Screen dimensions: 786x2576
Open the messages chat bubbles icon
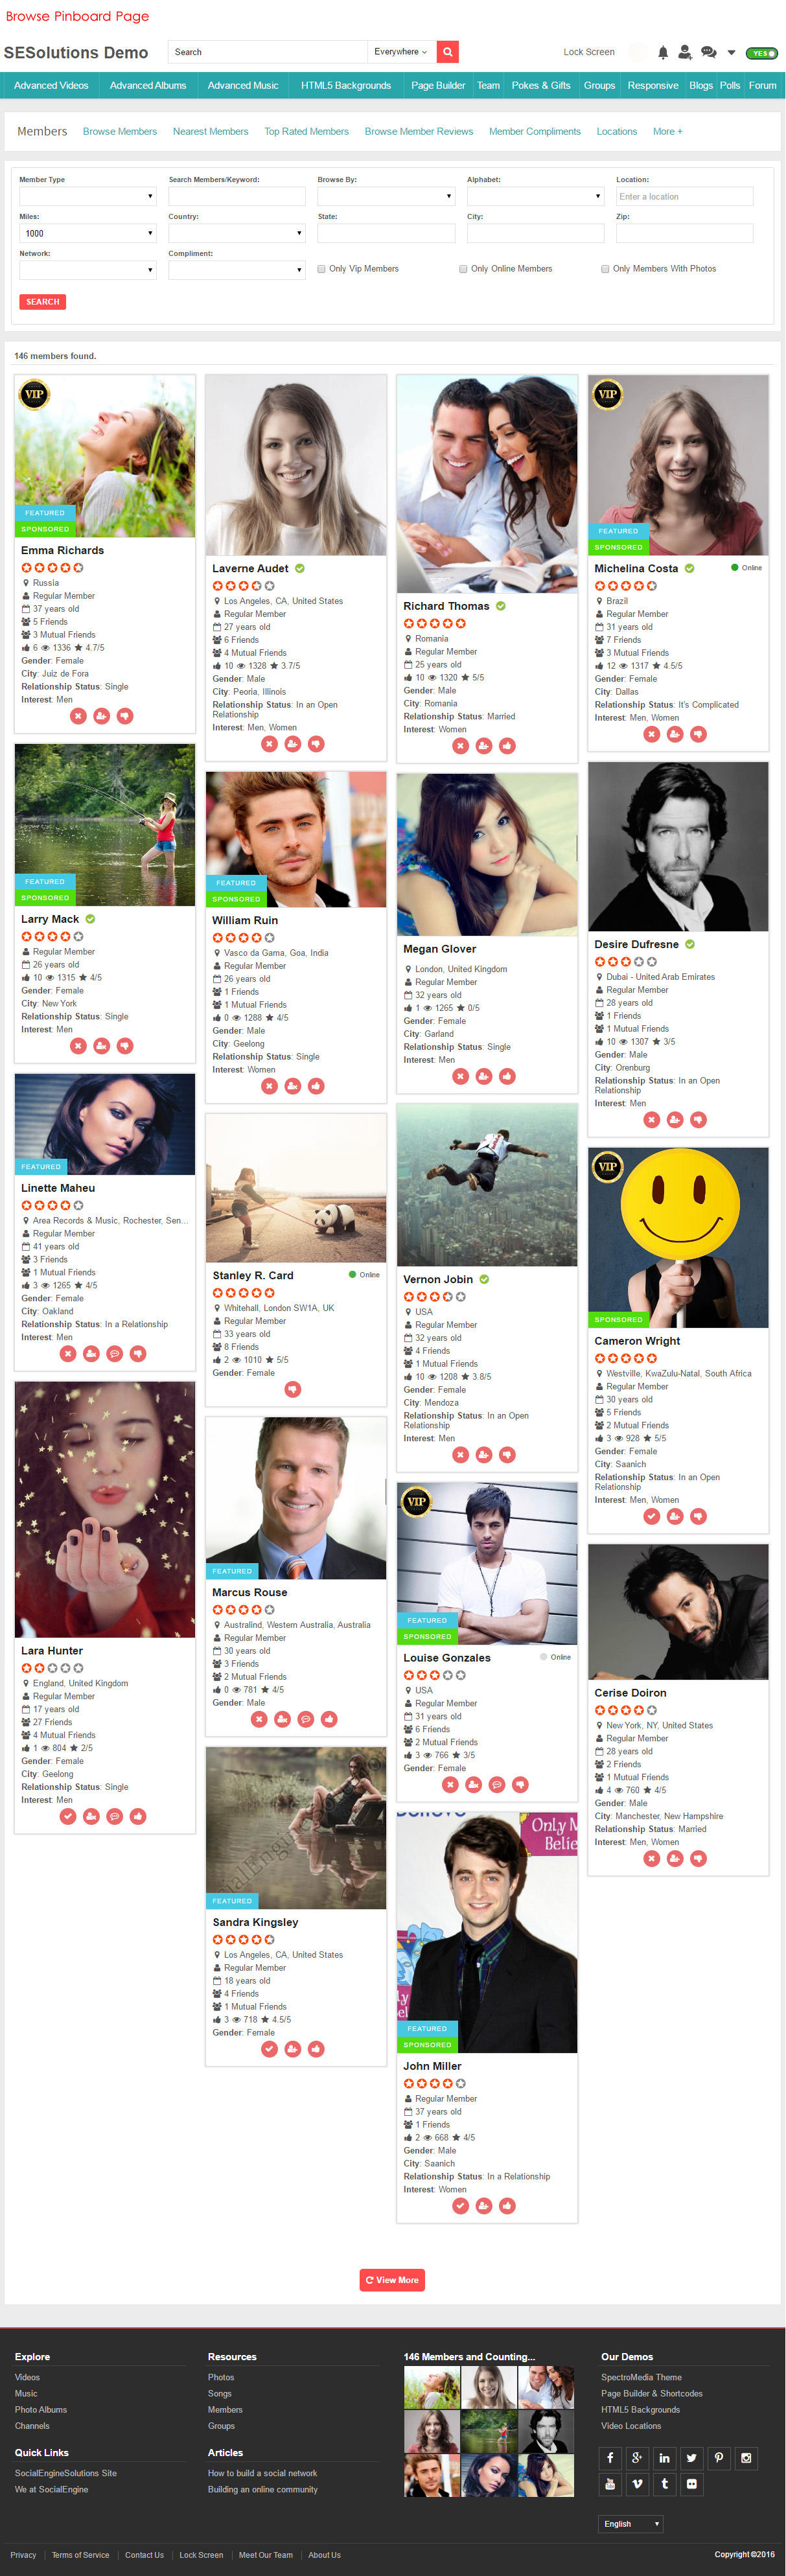click(708, 52)
